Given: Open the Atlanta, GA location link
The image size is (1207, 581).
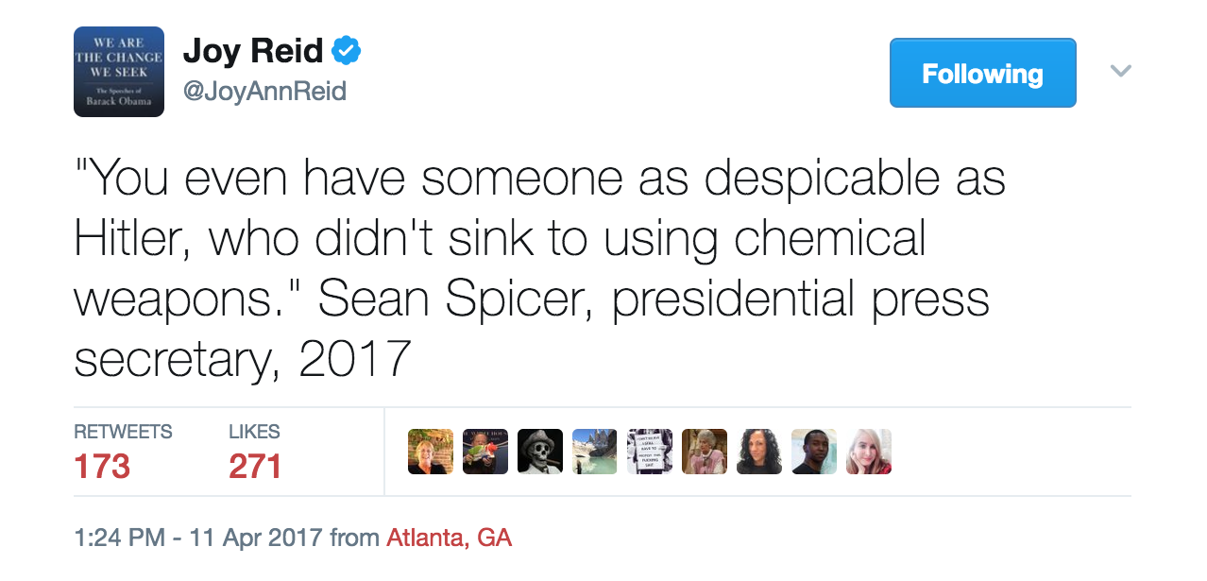Looking at the screenshot, I should click(x=449, y=538).
